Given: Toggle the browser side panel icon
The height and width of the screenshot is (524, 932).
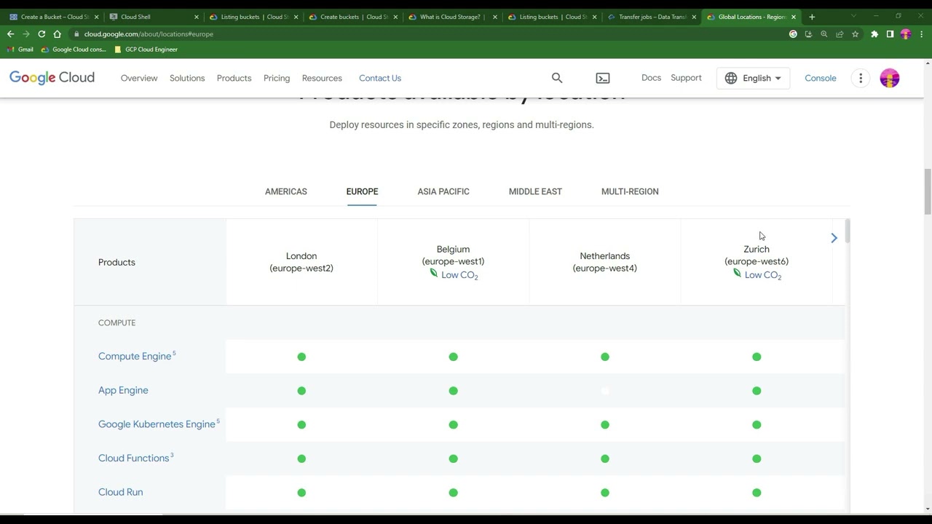Looking at the screenshot, I should pos(890,34).
